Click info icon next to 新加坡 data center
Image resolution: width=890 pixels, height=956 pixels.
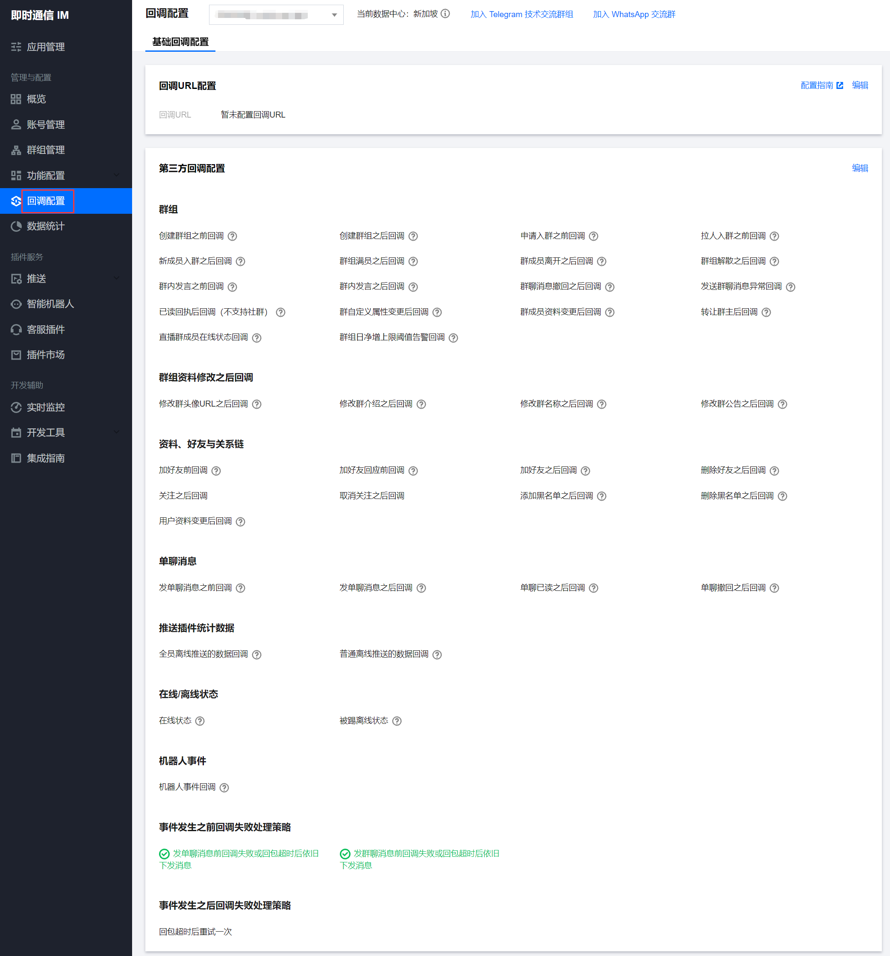[445, 14]
